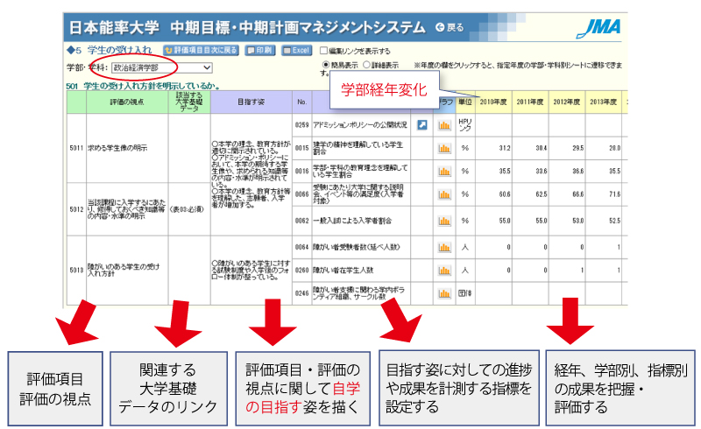
Task: Open the 学部・学科 dropdown list
Action: [161, 67]
